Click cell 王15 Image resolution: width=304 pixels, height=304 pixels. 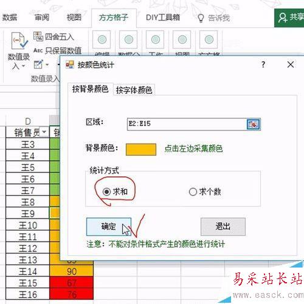coord(27,283)
